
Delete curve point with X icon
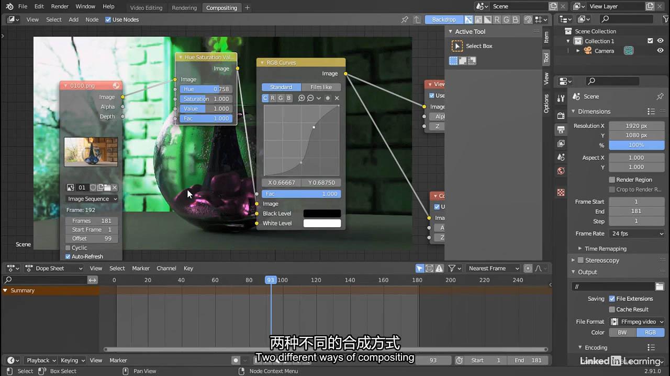337,98
